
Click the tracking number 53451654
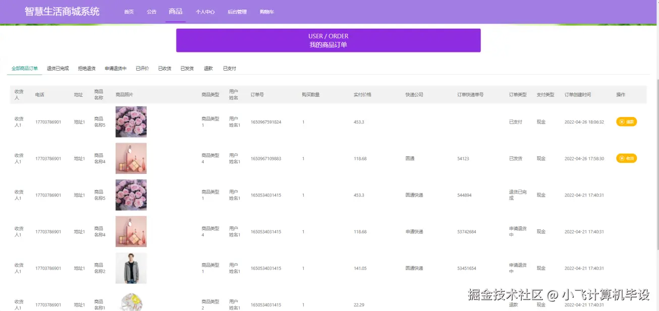pos(467,269)
